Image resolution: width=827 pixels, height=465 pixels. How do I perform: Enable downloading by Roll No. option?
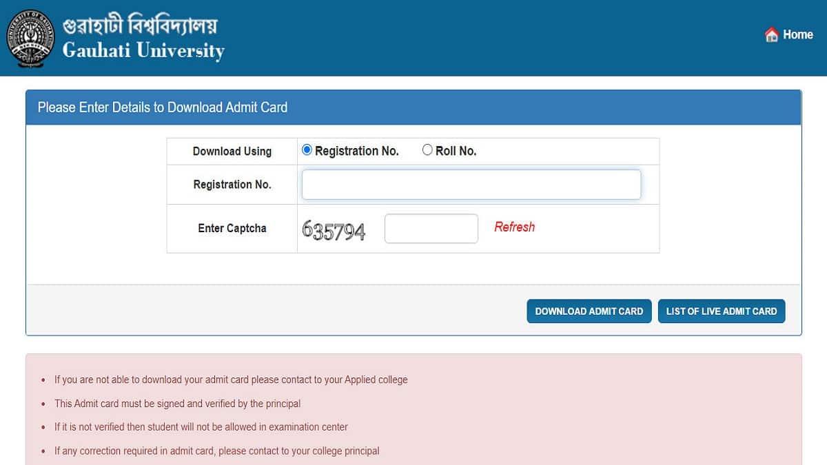[427, 149]
